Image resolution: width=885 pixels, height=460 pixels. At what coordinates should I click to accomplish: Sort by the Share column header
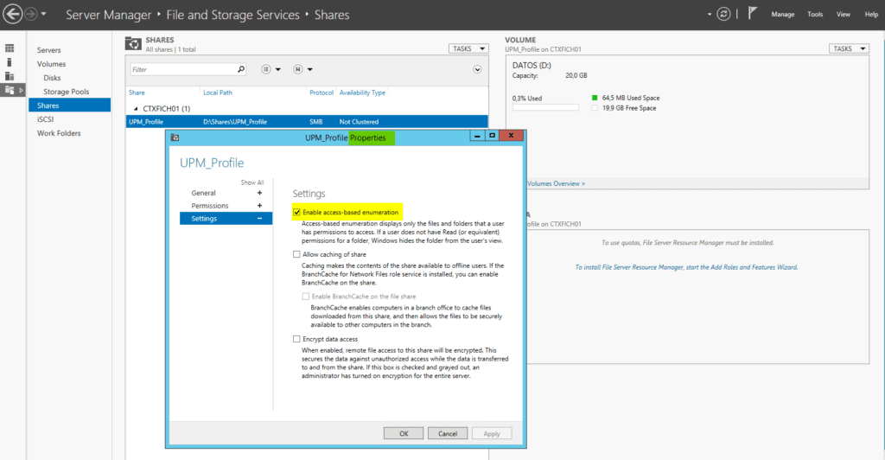click(x=137, y=93)
